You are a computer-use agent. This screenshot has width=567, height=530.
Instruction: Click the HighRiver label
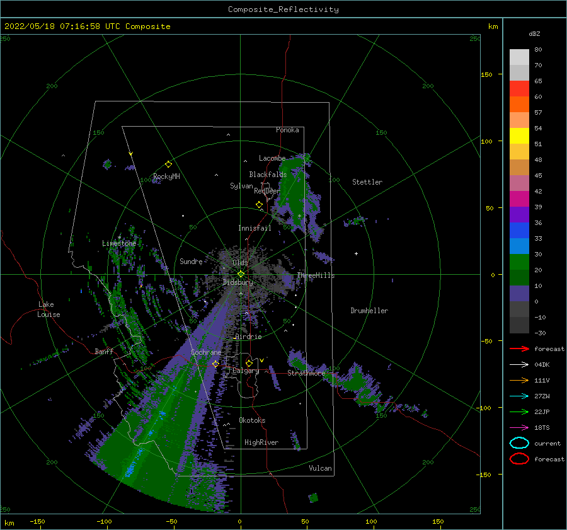(261, 442)
